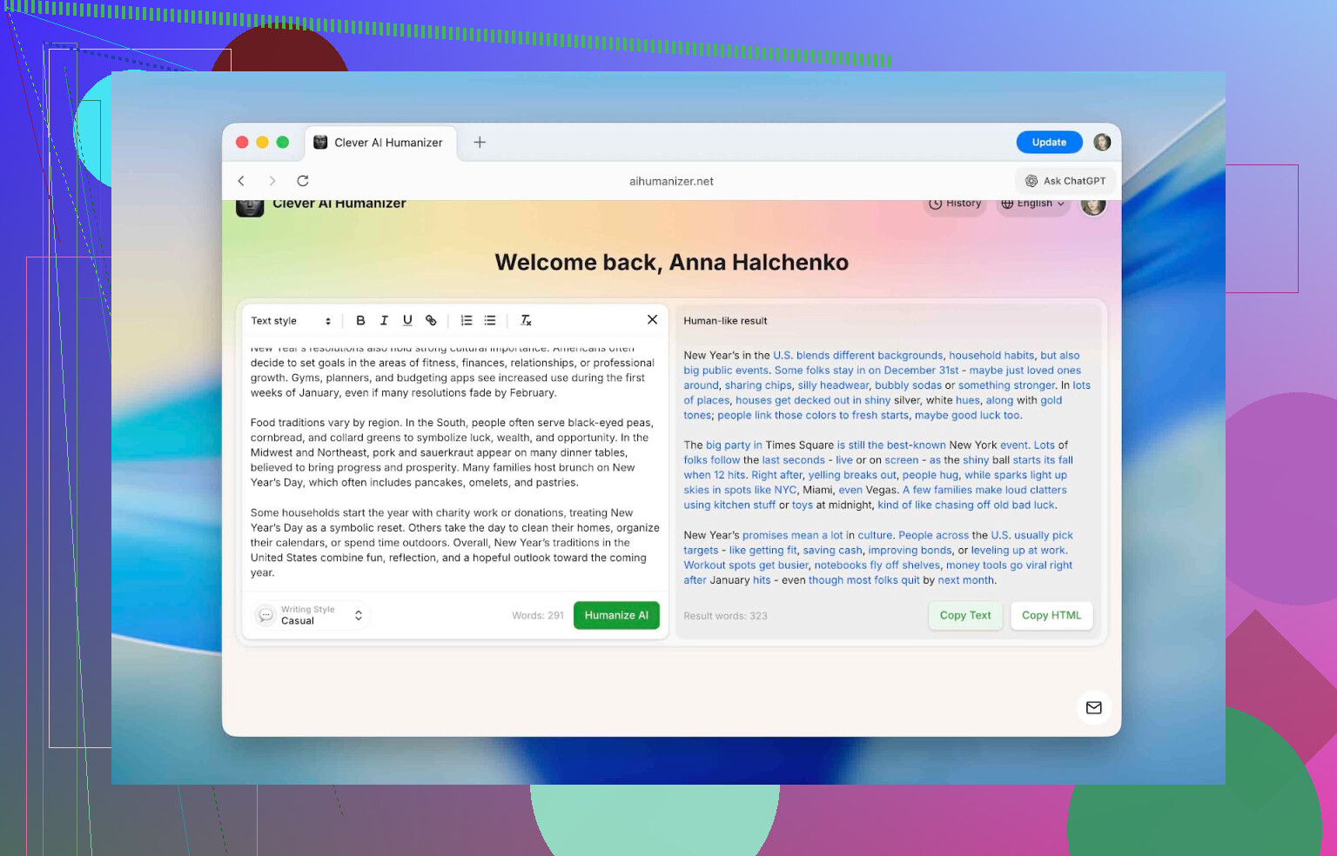Toggle italic formatting in editor toolbar

click(384, 320)
